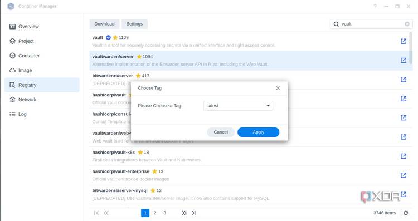Click the Download button
Screen dimensions: 418x221
pos(104,24)
